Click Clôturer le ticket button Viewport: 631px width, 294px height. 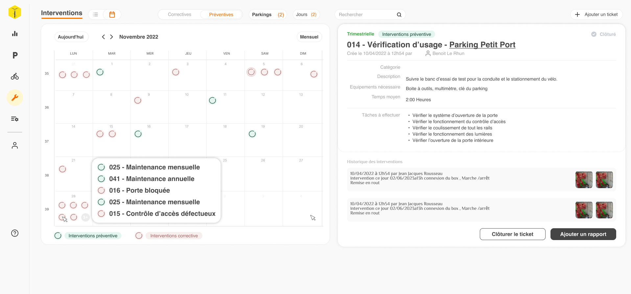click(x=513, y=234)
